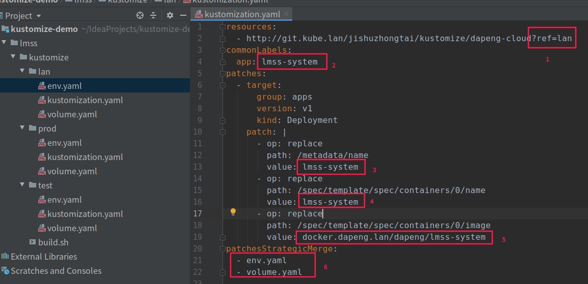This screenshot has width=588, height=284.
Task: Collapse the lmss folder arrow
Action: [x=4, y=43]
